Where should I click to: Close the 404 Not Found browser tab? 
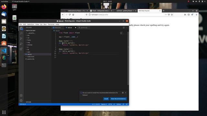click(x=160, y=11)
